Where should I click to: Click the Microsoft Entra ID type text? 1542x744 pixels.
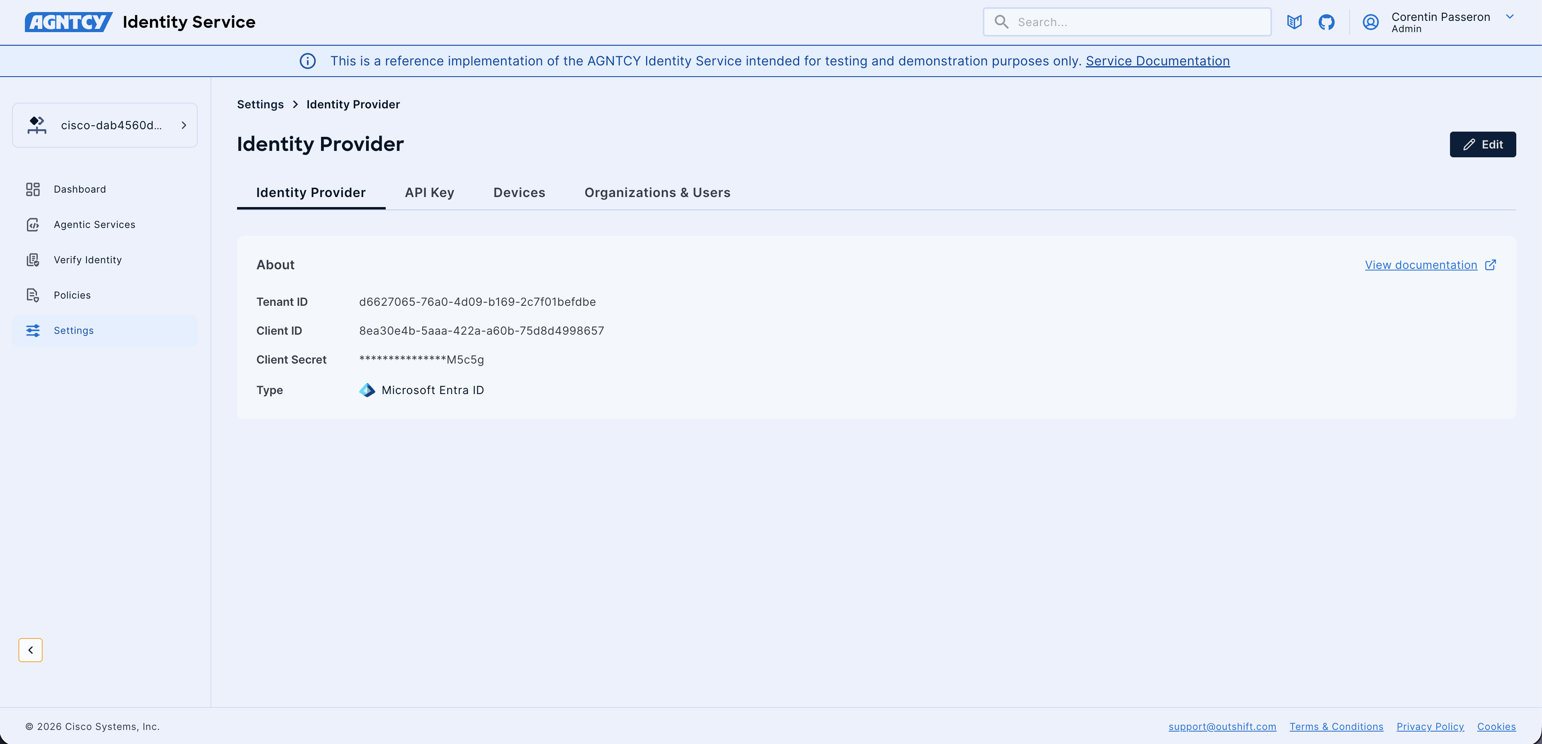tap(433, 390)
